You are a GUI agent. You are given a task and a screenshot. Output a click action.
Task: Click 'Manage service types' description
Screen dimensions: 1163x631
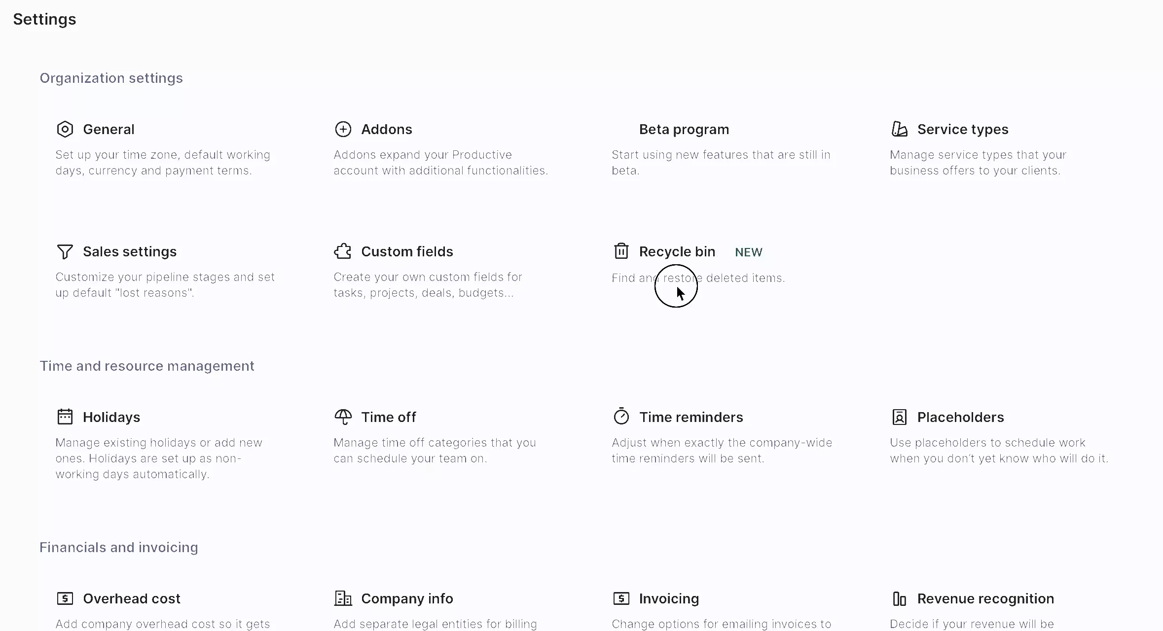pos(978,163)
